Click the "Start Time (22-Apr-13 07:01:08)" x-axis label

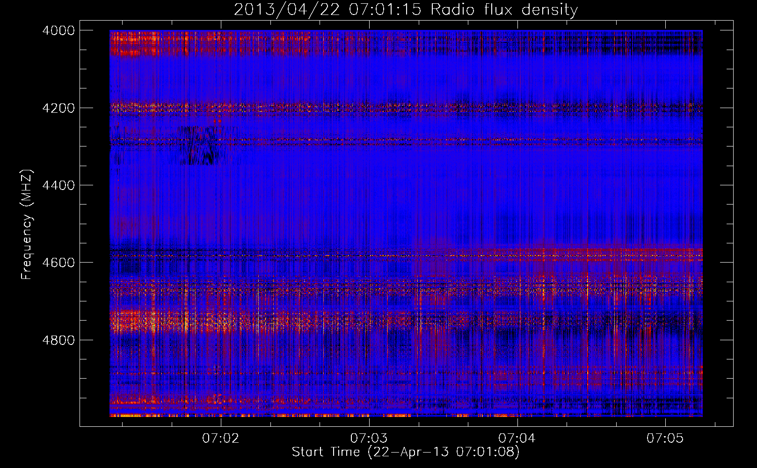pyautogui.click(x=406, y=452)
